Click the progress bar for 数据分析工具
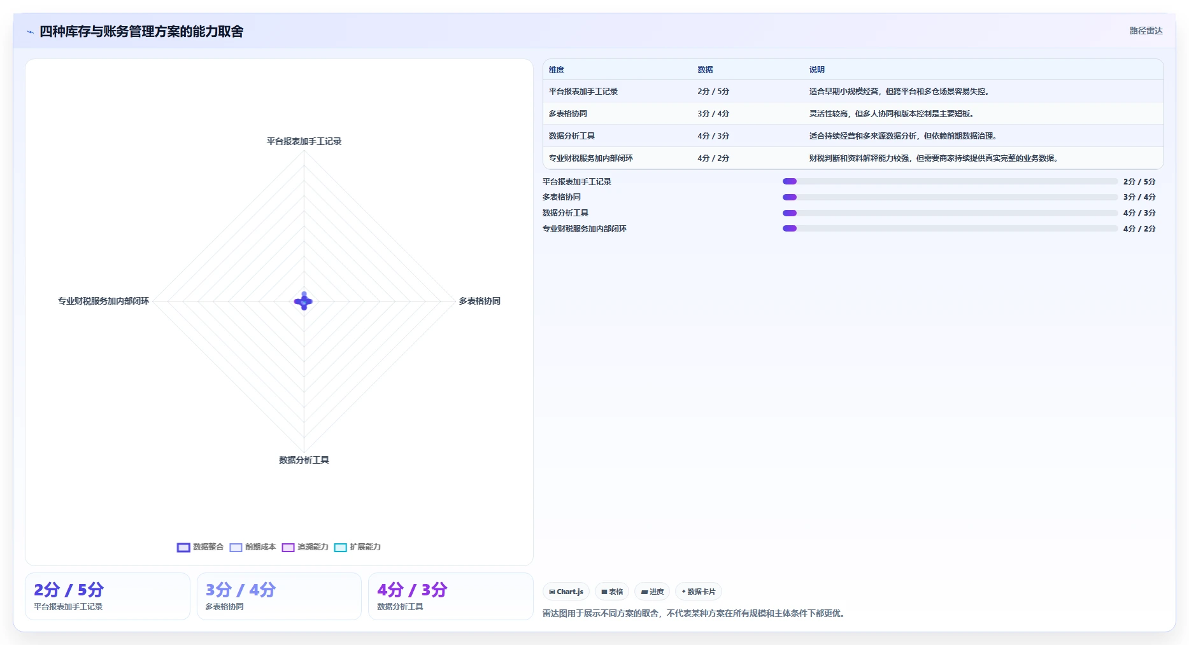The image size is (1189, 645). tap(950, 213)
